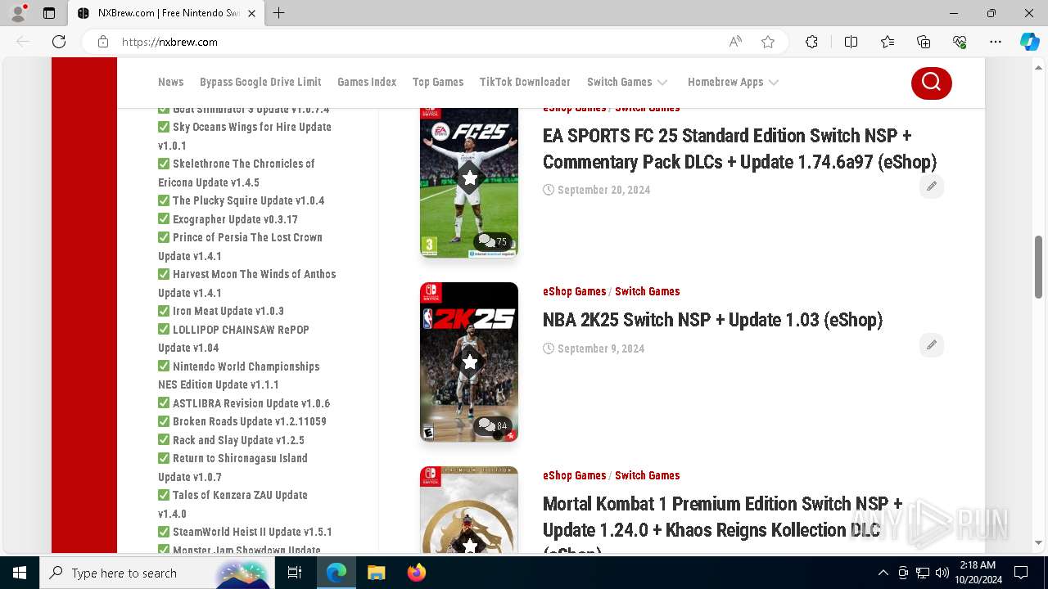Add this page to favorites with the star icon
The height and width of the screenshot is (589, 1048).
(x=768, y=42)
